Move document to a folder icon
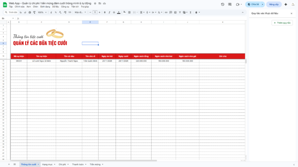This screenshot has width=298, height=167. [x=100, y=3]
